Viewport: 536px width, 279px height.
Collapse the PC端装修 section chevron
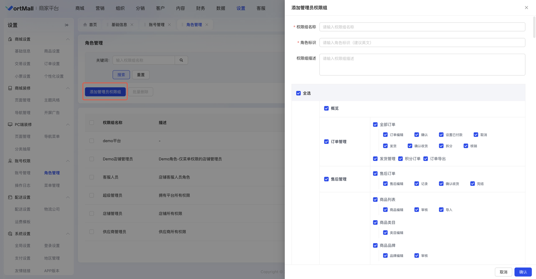coord(68,125)
